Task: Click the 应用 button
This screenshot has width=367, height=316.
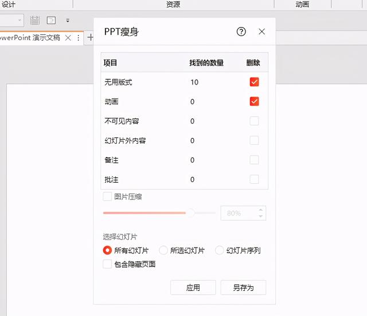Action: tap(193, 287)
